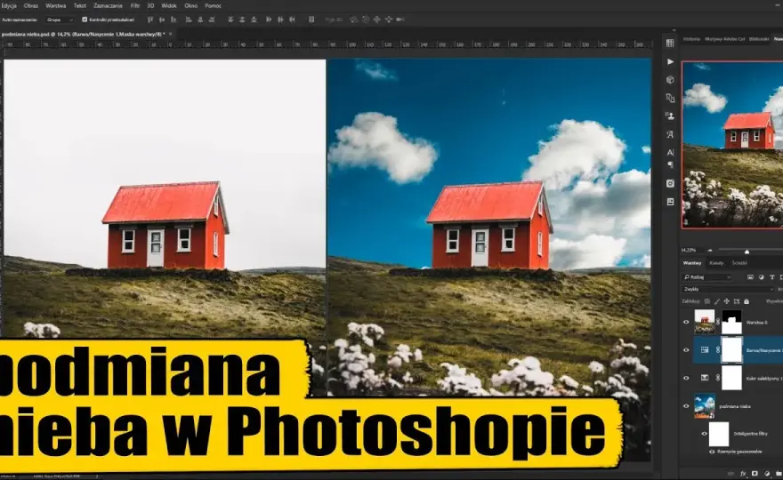Click the 3D roll mode icon

(x=366, y=20)
